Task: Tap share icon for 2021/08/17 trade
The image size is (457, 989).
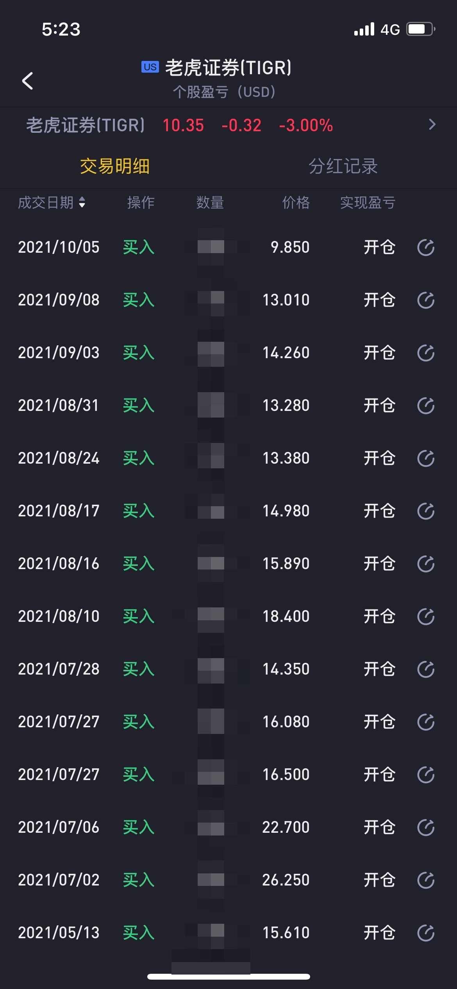Action: [x=425, y=511]
